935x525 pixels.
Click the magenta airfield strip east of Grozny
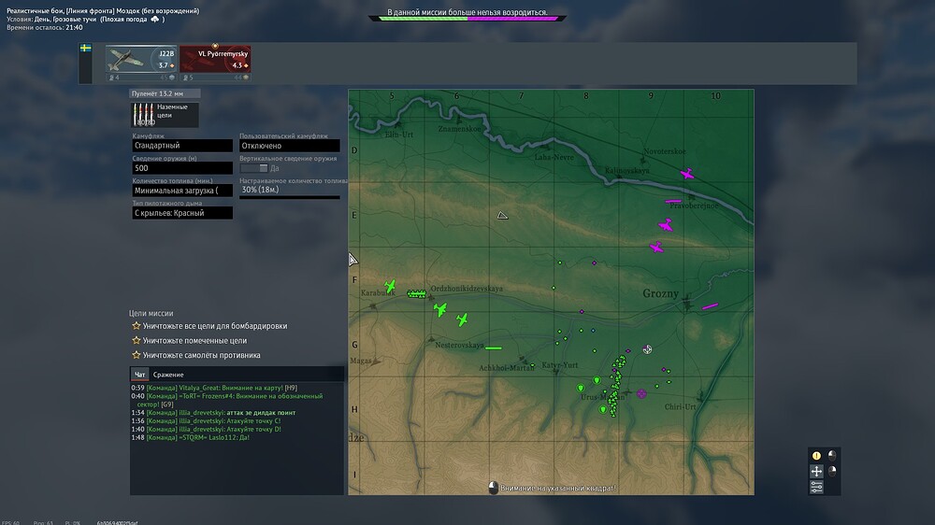pos(710,306)
